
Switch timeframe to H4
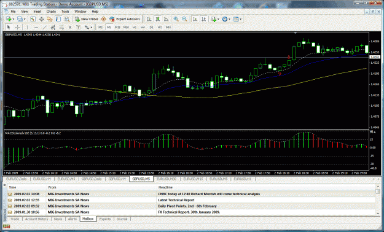point(143,28)
